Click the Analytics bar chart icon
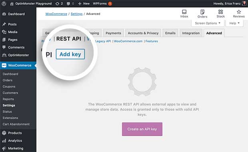The image size is (248, 152). [4, 141]
